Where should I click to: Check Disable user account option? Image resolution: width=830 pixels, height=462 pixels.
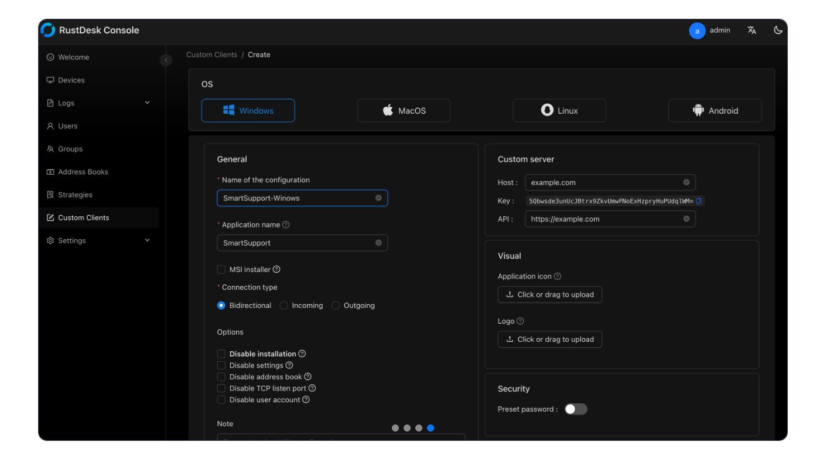point(221,400)
